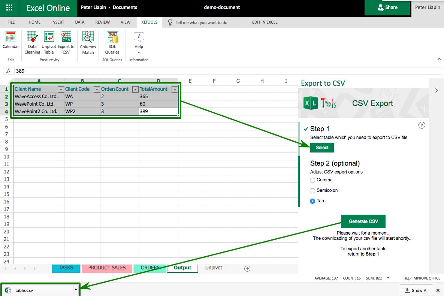Select cell with TotalAmount value 60
Viewport: 444px width, 296px height.
click(158, 104)
